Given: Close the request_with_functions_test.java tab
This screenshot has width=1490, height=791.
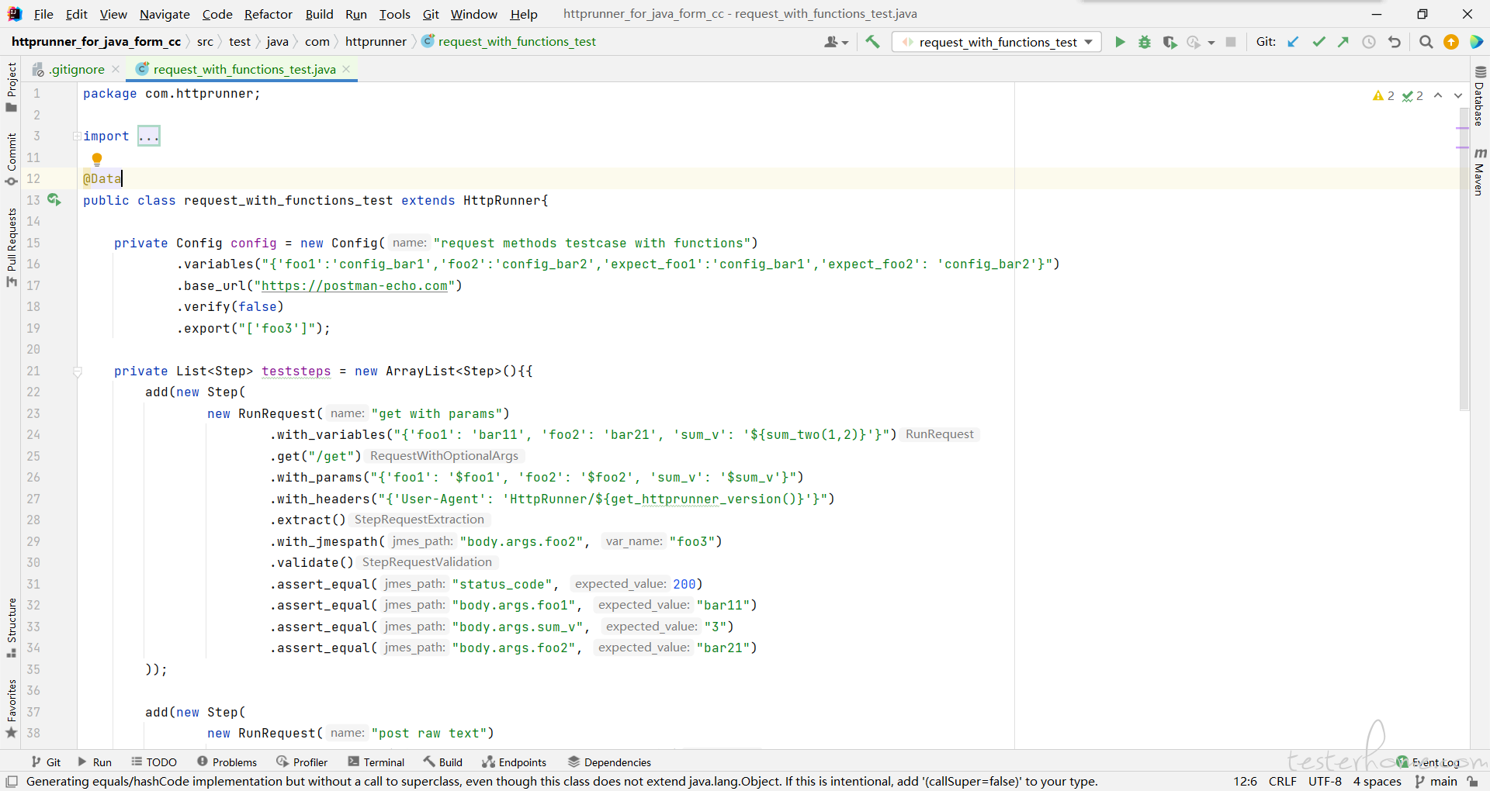Looking at the screenshot, I should coord(346,69).
